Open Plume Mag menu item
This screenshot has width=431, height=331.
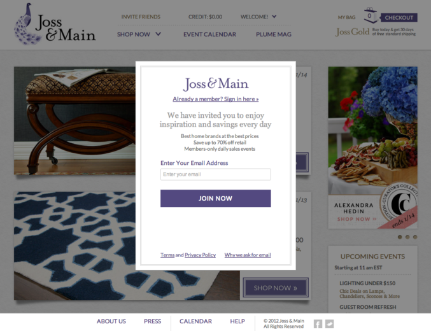274,34
